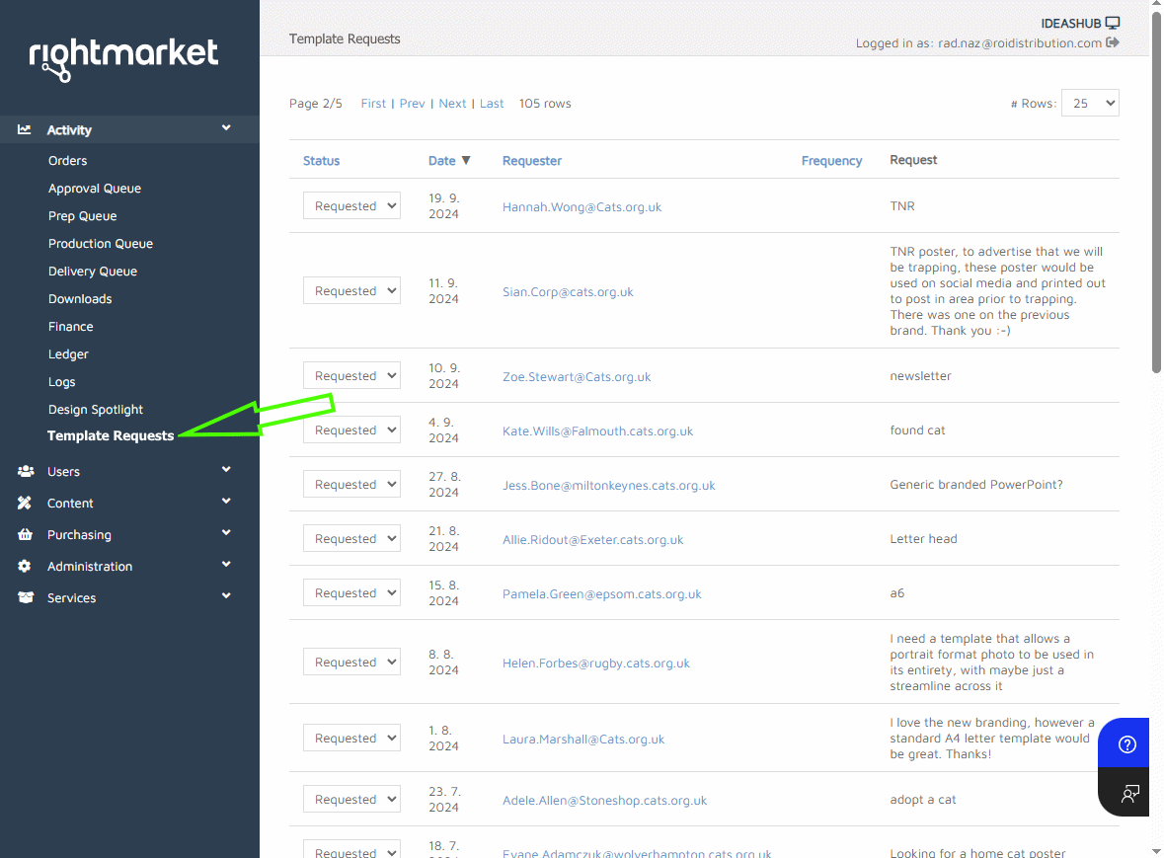Sort by the Status column header
1164x858 pixels.
point(322,160)
